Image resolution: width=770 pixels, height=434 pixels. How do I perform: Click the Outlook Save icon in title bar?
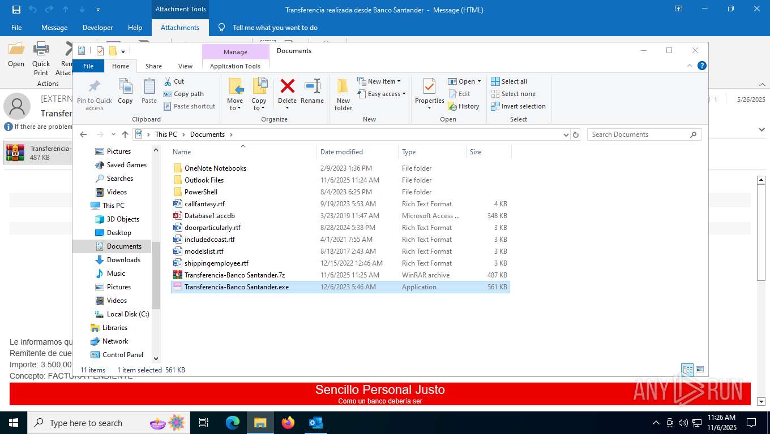[16, 10]
